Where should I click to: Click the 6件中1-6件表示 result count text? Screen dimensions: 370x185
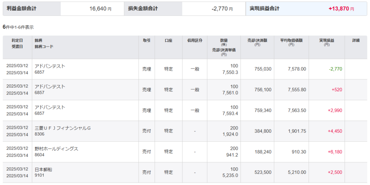(18, 27)
